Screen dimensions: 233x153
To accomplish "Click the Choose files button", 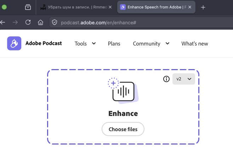I will 123,129.
